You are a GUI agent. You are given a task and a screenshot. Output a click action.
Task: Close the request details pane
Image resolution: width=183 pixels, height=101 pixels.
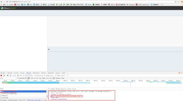tap(49, 89)
